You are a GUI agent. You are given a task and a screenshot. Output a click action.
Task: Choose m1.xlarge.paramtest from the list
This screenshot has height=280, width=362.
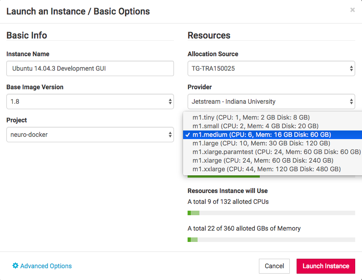coord(276,152)
